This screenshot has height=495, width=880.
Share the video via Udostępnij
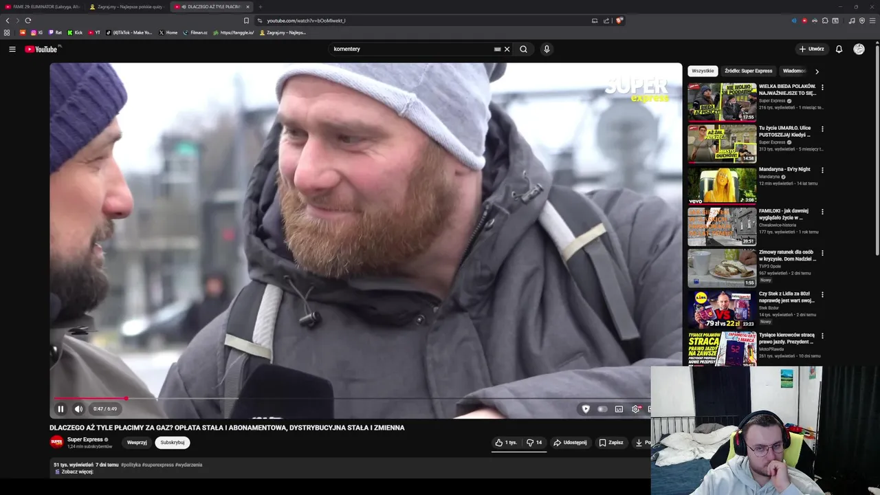click(570, 442)
